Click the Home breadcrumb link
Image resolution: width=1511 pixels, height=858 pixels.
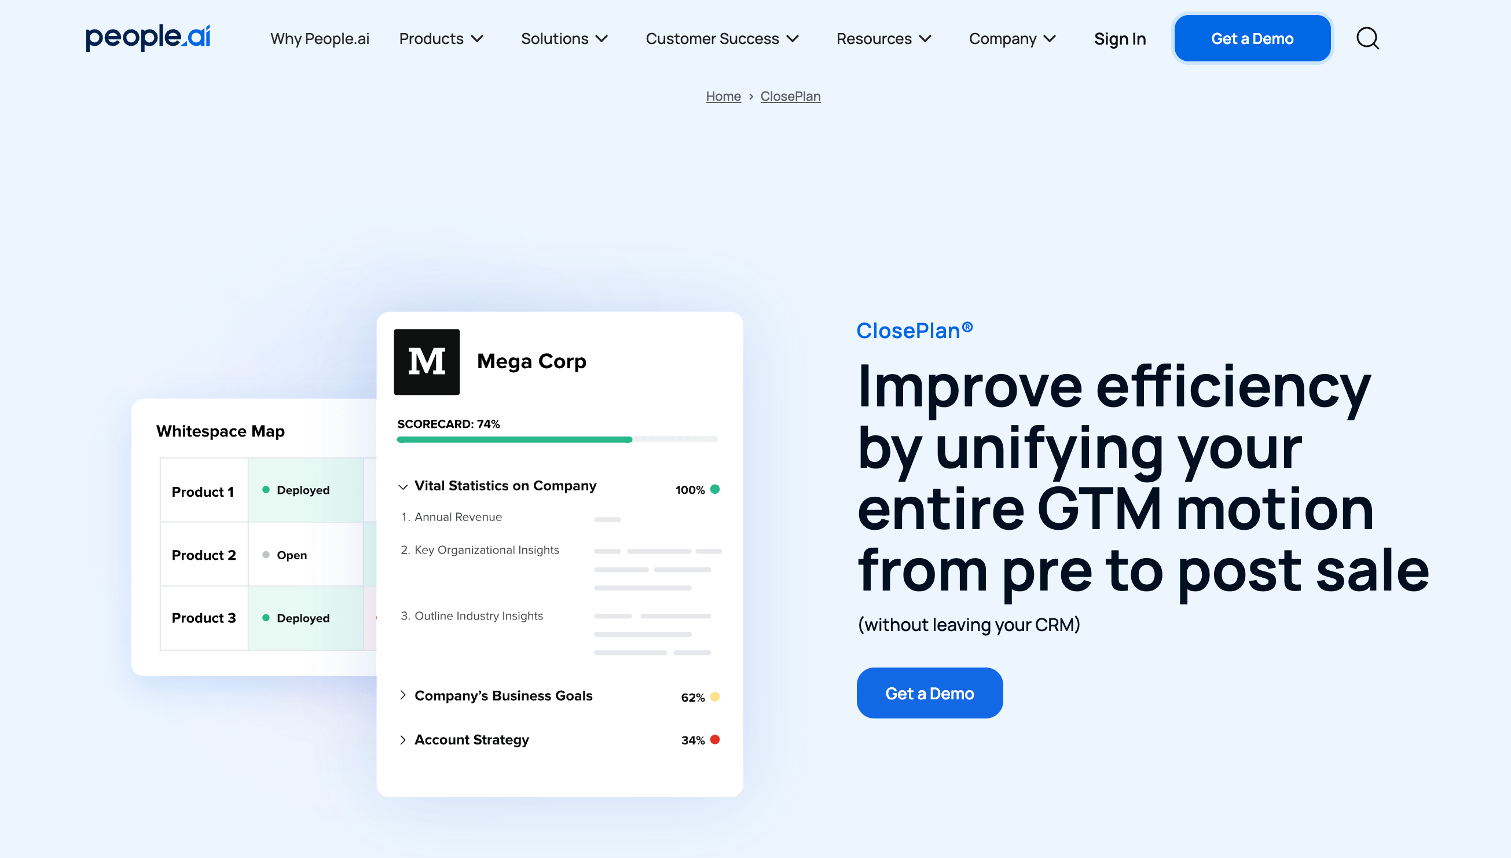[723, 96]
